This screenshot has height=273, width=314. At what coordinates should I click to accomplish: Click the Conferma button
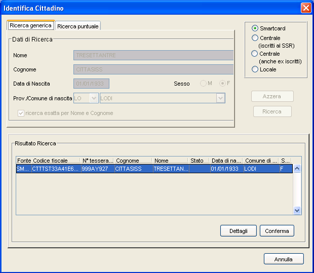click(277, 231)
